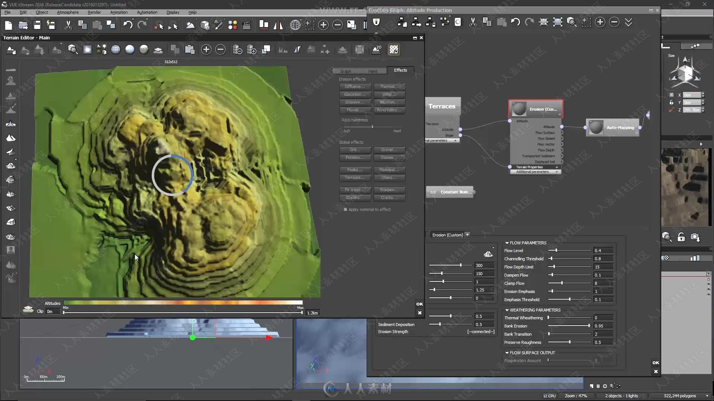
Task: Click the Terraces node in graph editor
Action: pos(441,107)
